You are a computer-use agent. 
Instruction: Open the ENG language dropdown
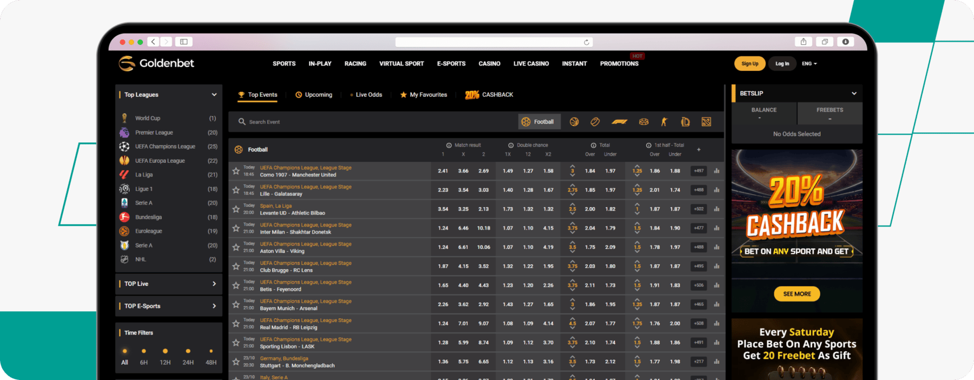pos(810,64)
